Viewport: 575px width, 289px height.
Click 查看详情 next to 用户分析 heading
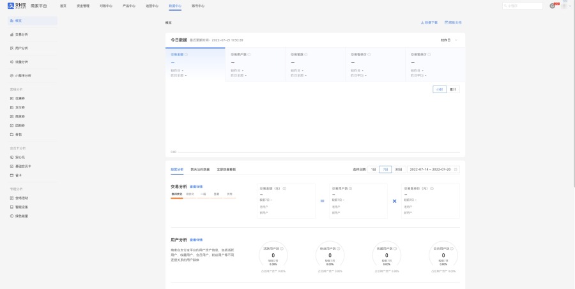[196, 240]
